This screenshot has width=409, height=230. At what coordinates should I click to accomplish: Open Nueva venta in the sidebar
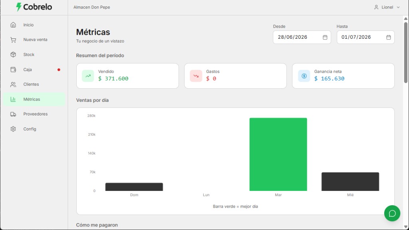click(x=34, y=40)
